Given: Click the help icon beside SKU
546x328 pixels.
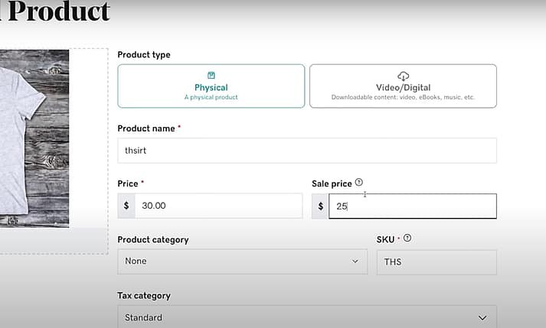Looking at the screenshot, I should [407, 239].
